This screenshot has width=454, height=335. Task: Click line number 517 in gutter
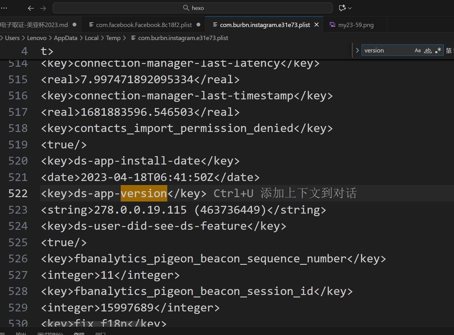[x=18, y=112]
